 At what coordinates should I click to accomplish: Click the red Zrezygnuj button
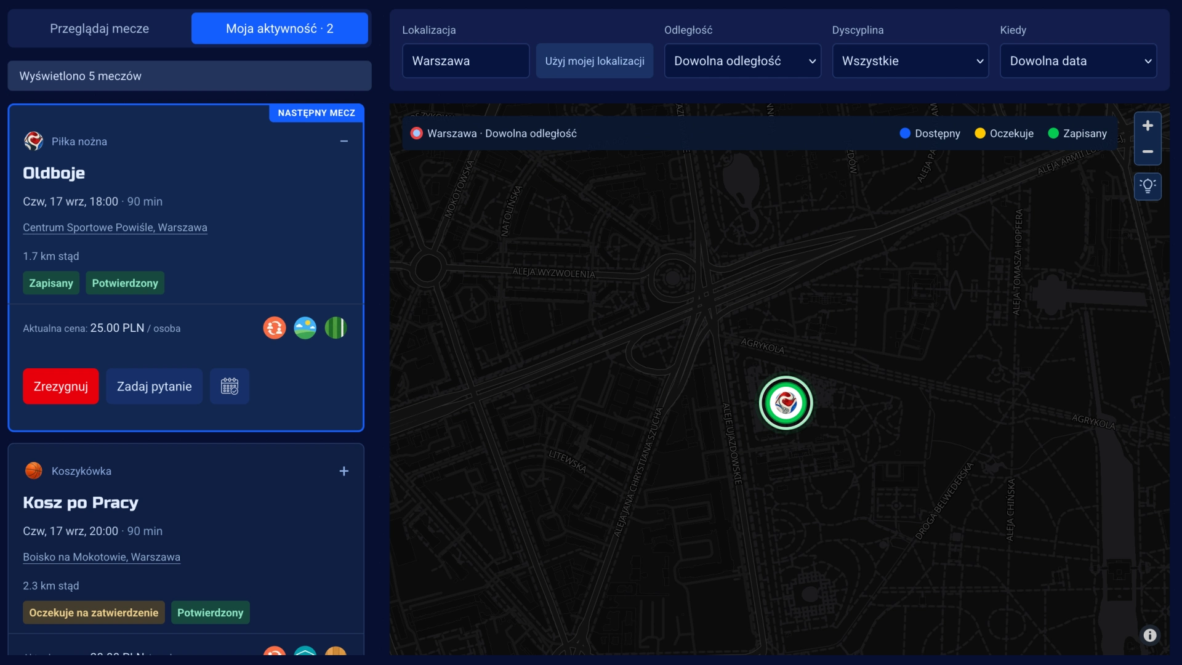pos(61,386)
